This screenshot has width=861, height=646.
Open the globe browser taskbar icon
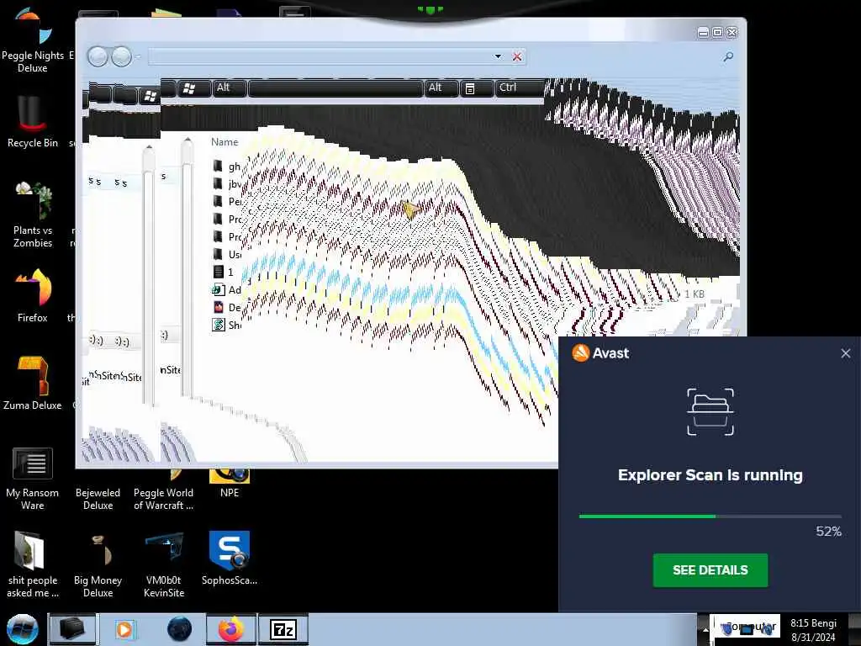[x=179, y=629]
